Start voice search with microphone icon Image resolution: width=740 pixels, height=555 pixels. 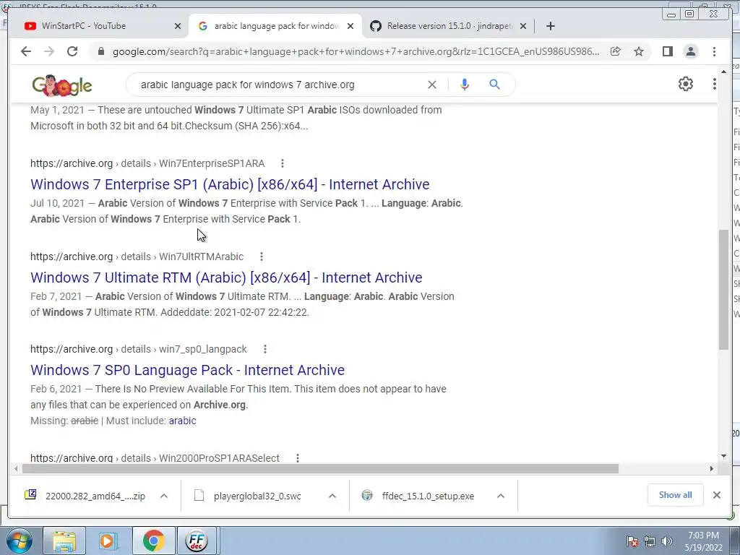coord(465,85)
